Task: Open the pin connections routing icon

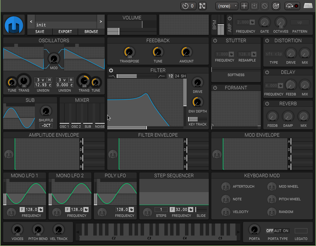Action: pyautogui.click(x=202, y=6)
